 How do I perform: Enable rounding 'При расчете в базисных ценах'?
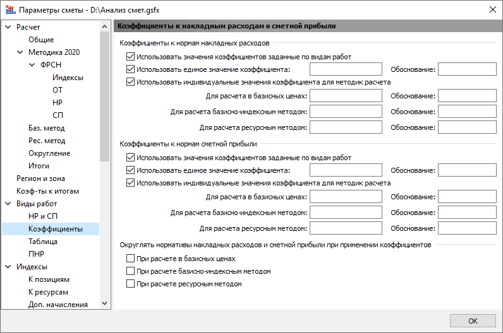[x=130, y=259]
